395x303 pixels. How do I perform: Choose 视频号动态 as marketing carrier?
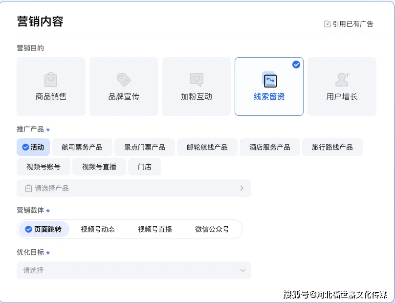(x=98, y=229)
